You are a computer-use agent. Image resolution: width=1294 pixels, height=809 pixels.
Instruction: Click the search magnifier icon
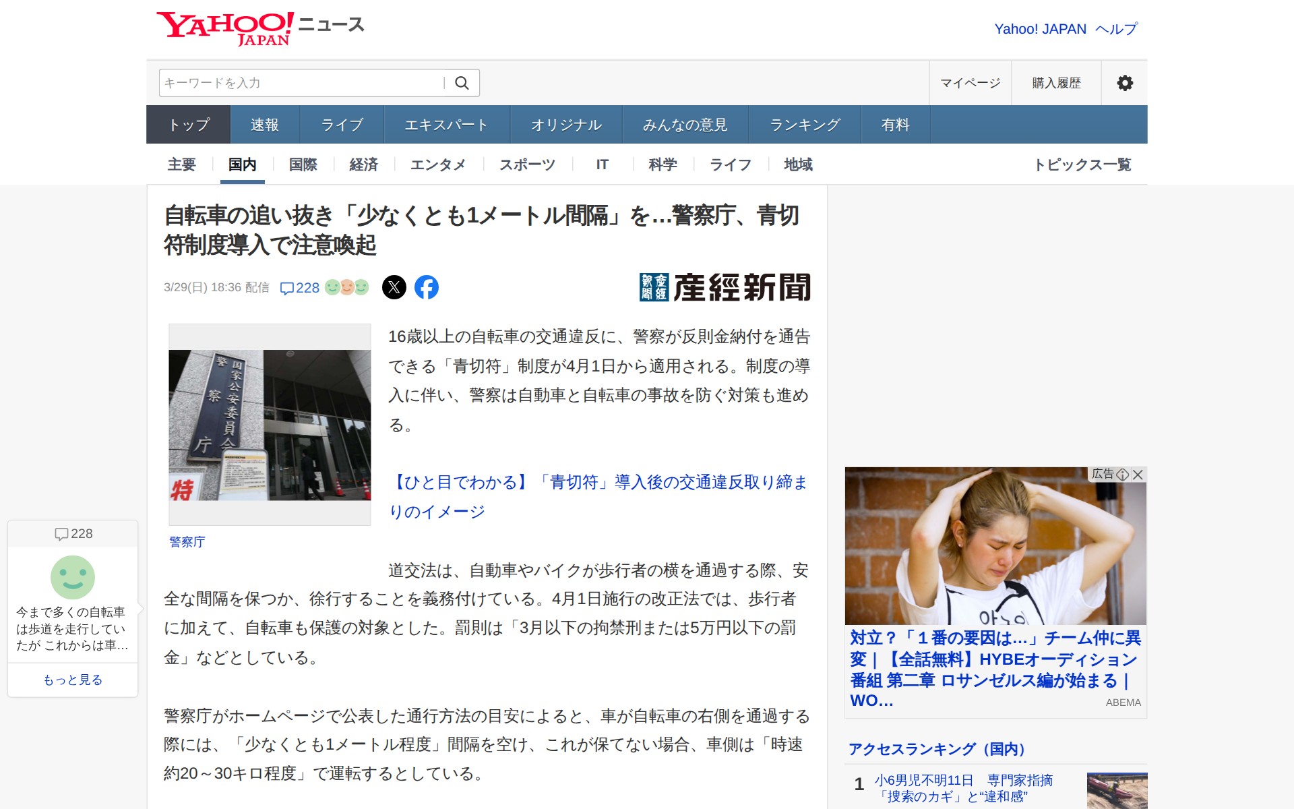[462, 82]
